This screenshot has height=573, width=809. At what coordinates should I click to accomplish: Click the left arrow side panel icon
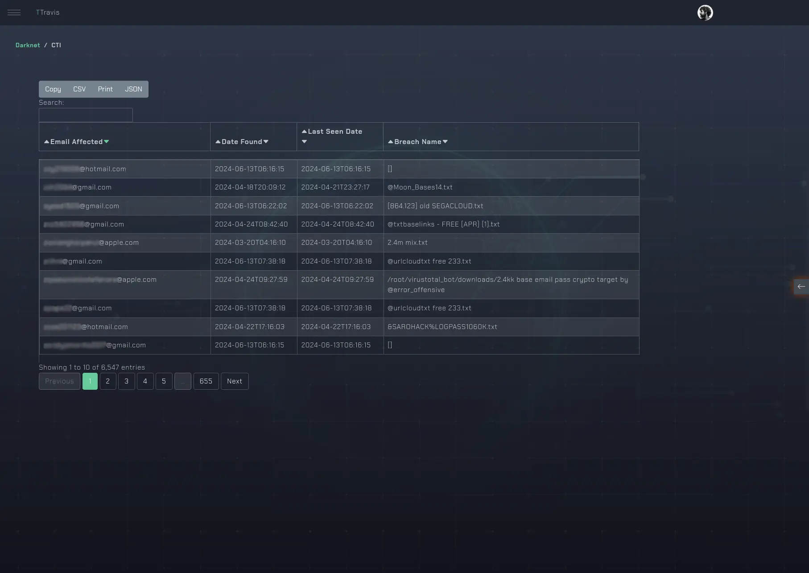[801, 287]
